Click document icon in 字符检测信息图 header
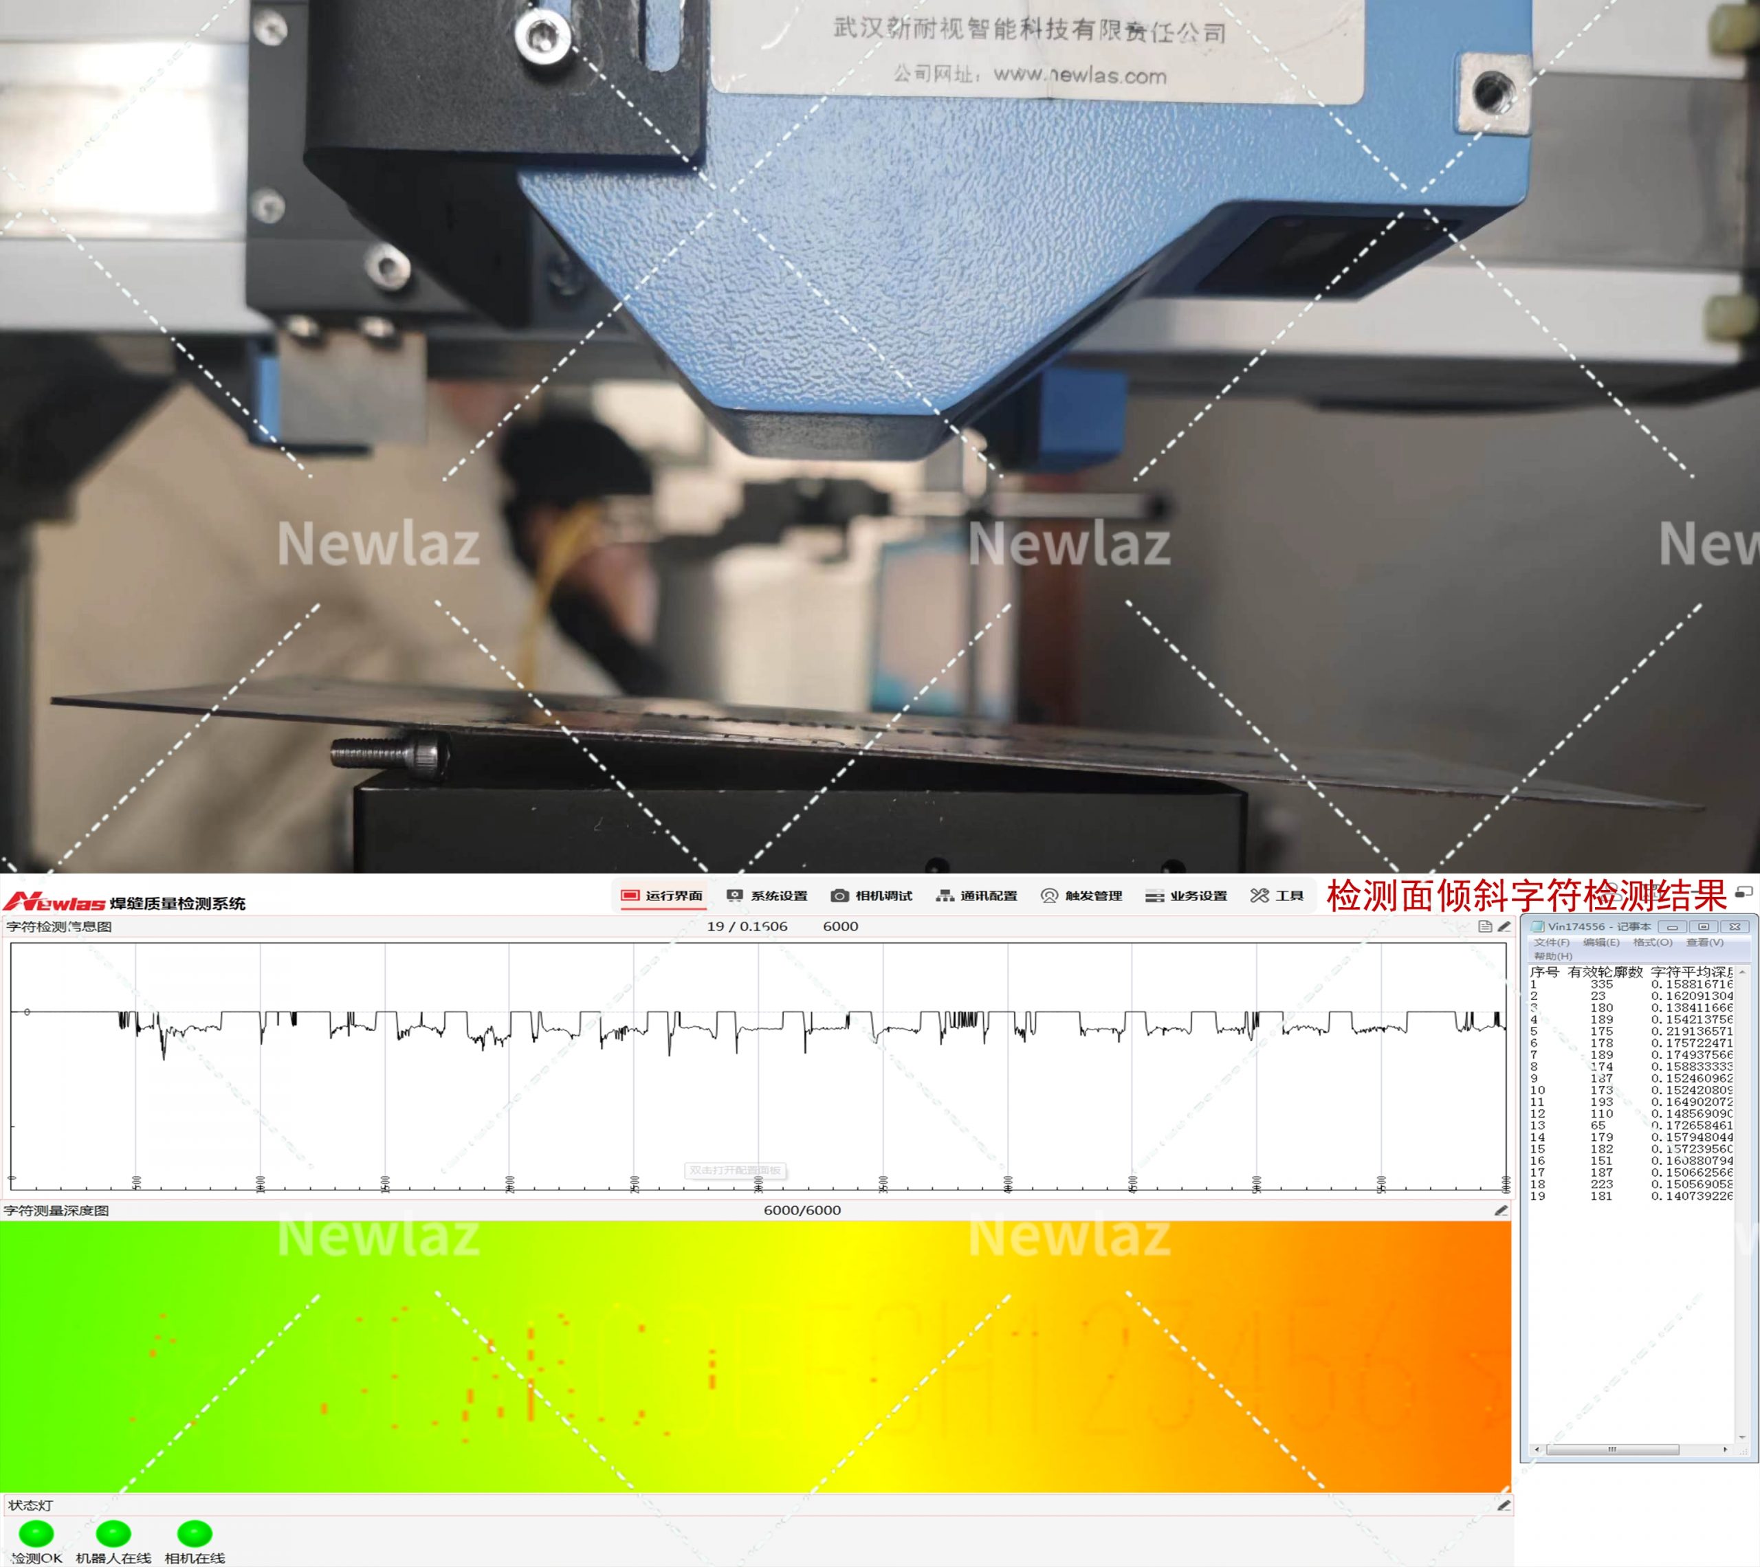The width and height of the screenshot is (1760, 1567). click(x=1484, y=926)
